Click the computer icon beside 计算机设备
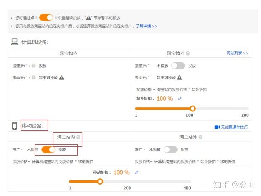261x196 pixels. pyautogui.click(x=14, y=42)
